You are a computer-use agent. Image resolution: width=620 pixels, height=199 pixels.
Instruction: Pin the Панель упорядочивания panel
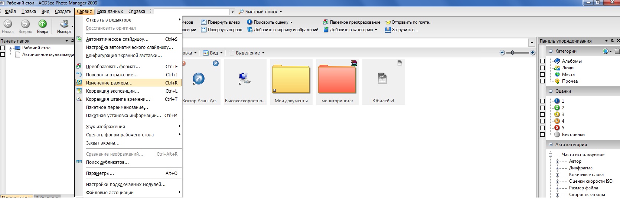click(x=612, y=41)
